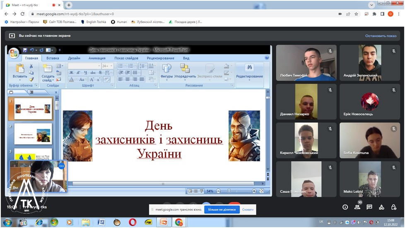This screenshot has height=228, width=405.
Task: Cut selection with the scissors icon
Action: coord(31,66)
